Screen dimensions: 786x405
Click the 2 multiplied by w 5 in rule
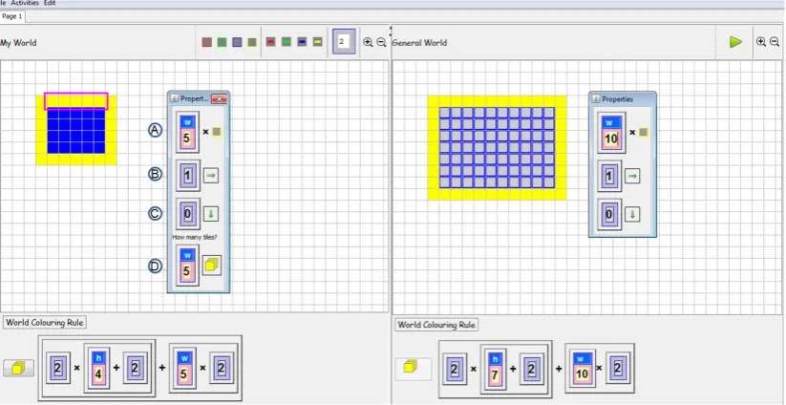click(222, 369)
